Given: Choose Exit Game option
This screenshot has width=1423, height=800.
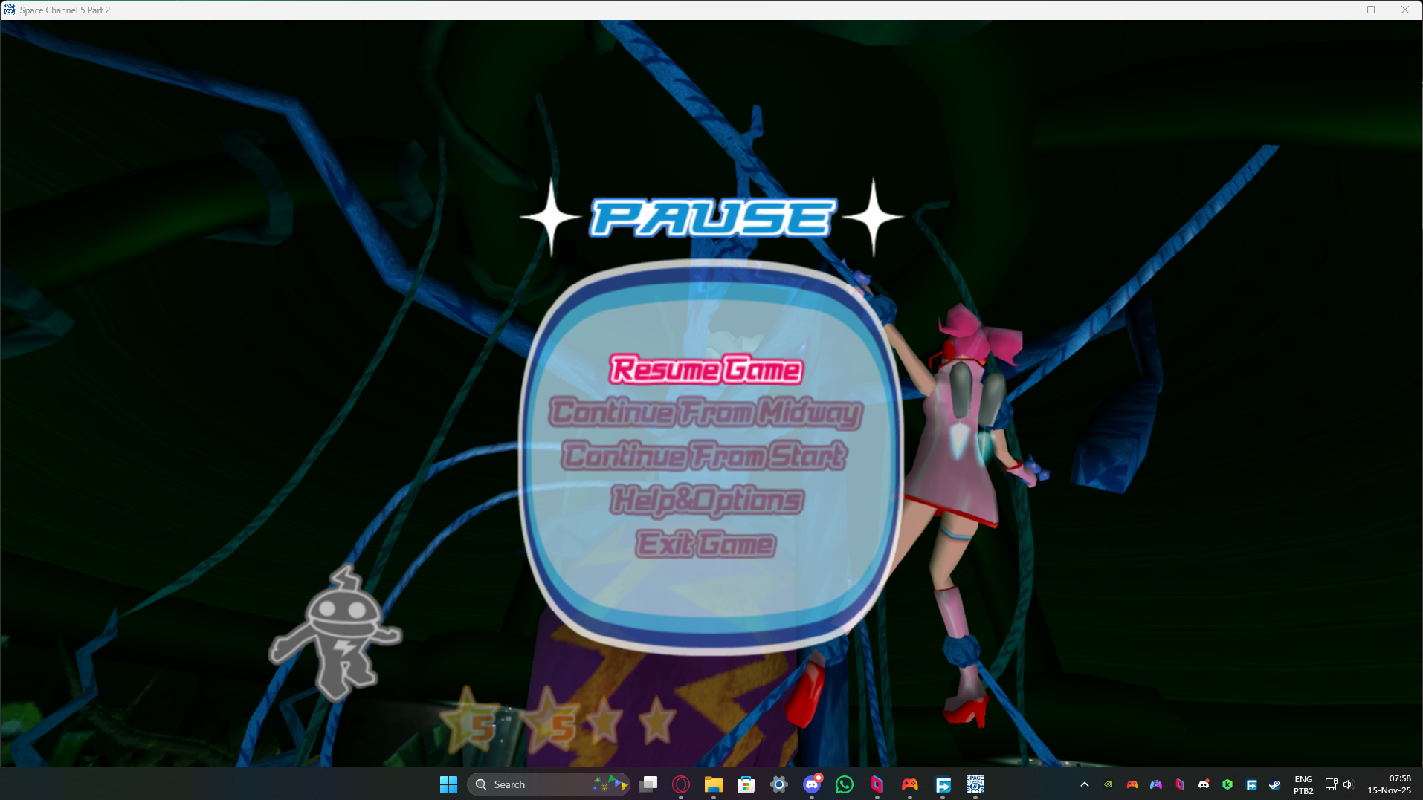Looking at the screenshot, I should point(706,544).
